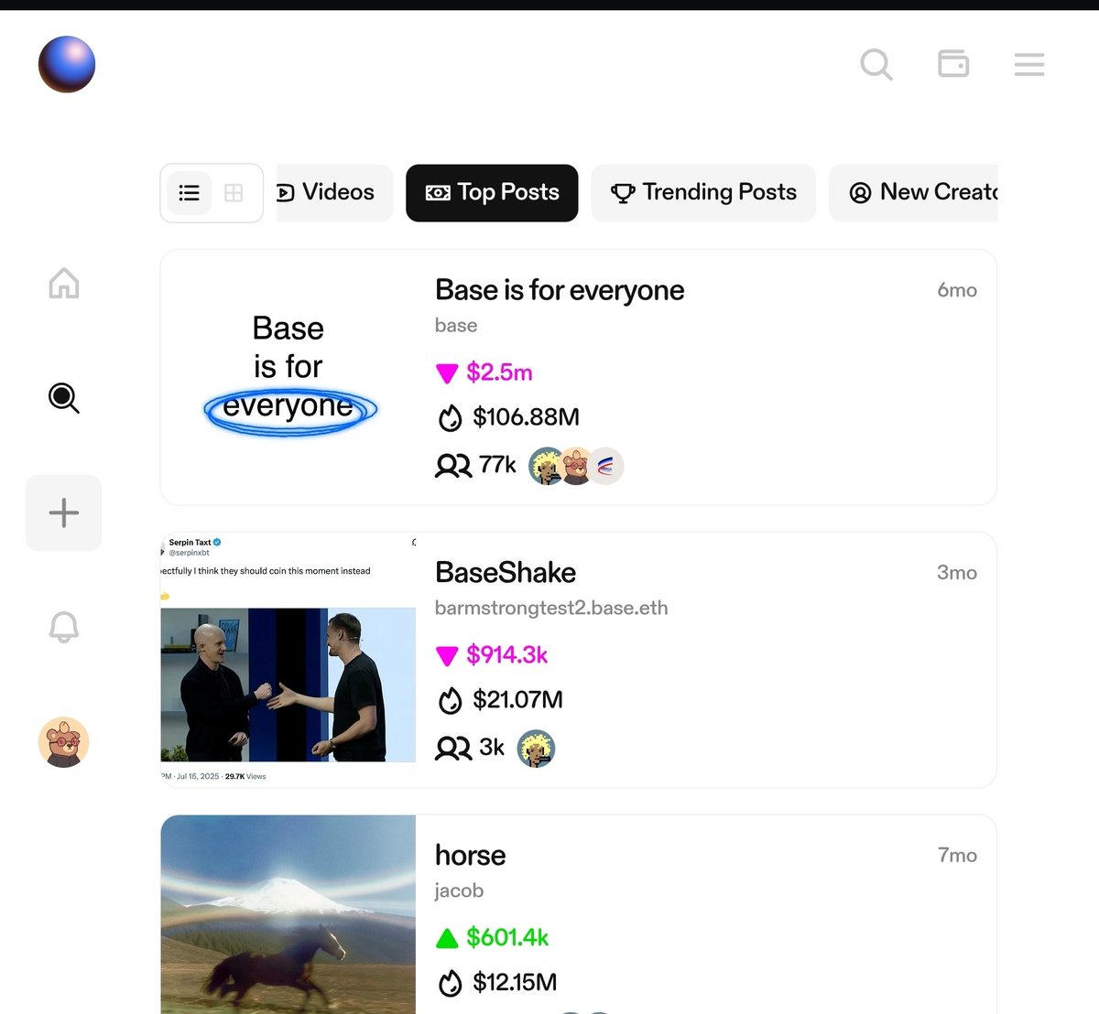Click the holders icon beside 3k

(x=453, y=749)
